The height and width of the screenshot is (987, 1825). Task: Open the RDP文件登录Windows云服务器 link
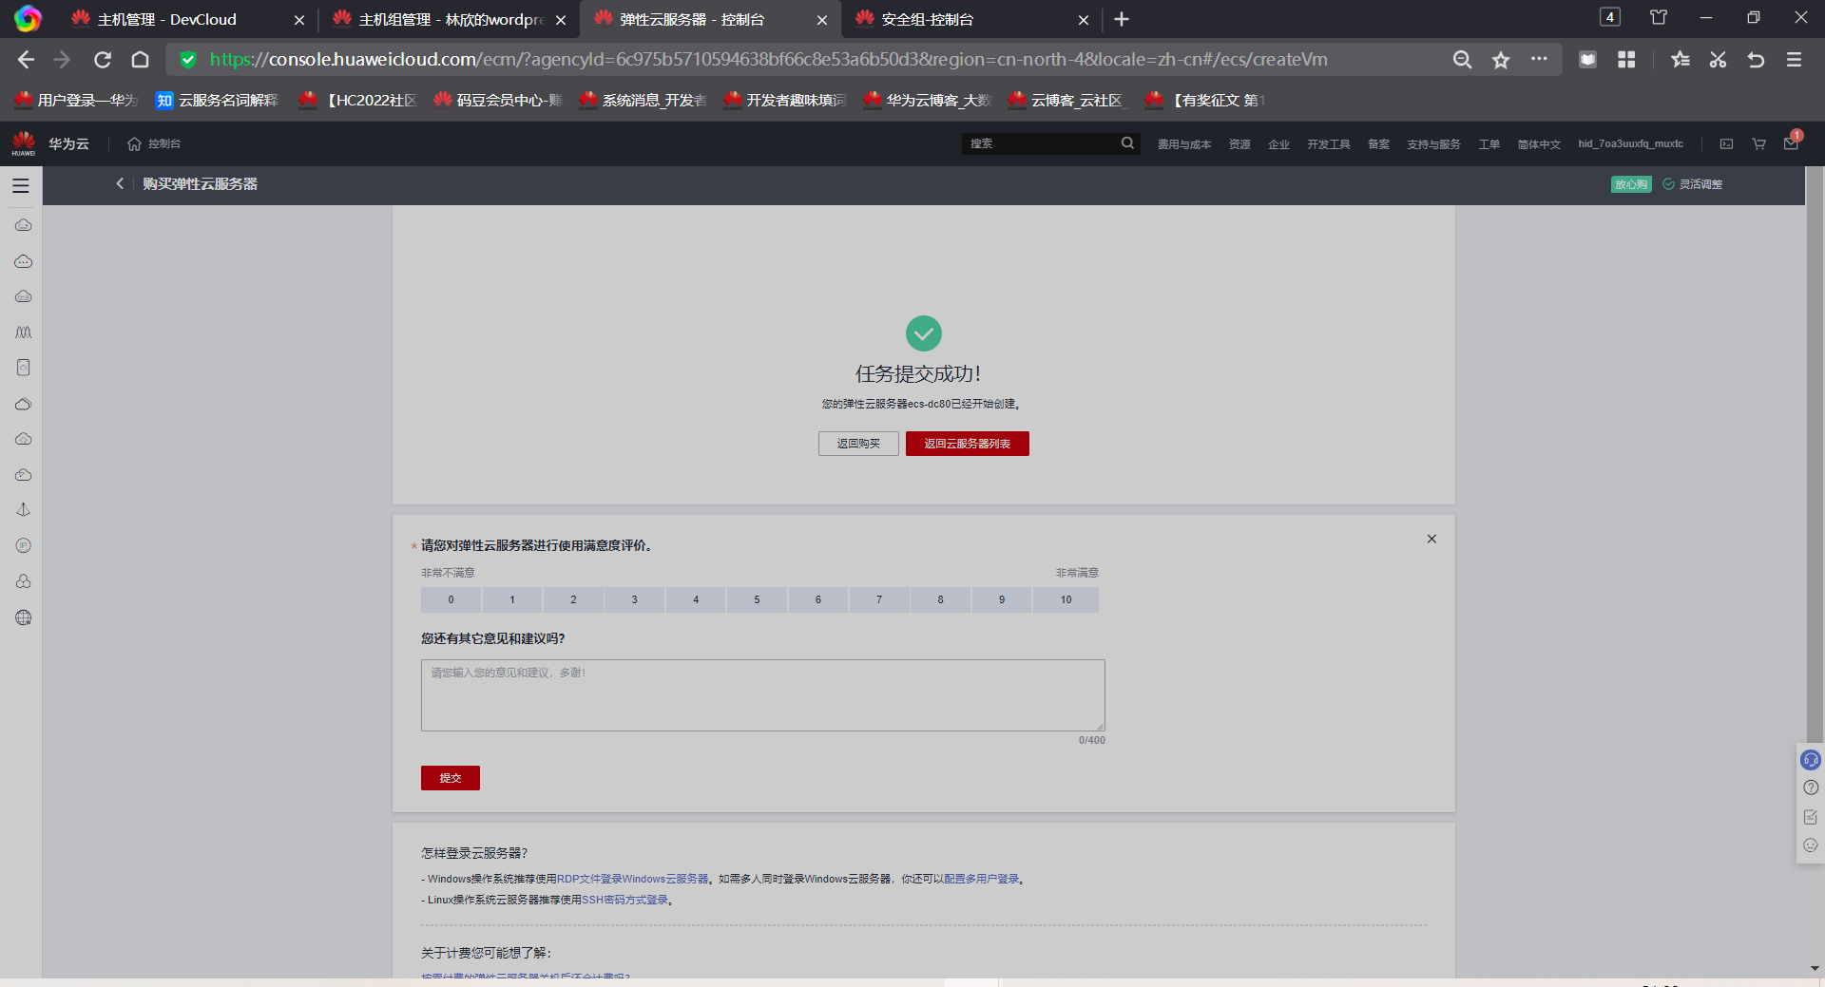pyautogui.click(x=633, y=879)
